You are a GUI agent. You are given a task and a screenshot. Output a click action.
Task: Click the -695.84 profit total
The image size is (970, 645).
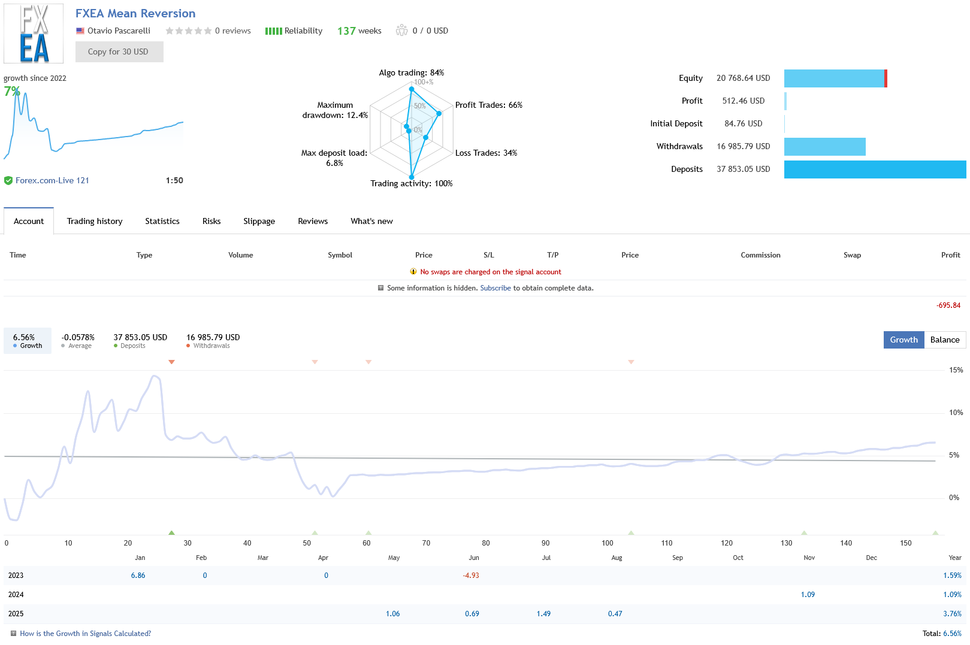click(948, 305)
